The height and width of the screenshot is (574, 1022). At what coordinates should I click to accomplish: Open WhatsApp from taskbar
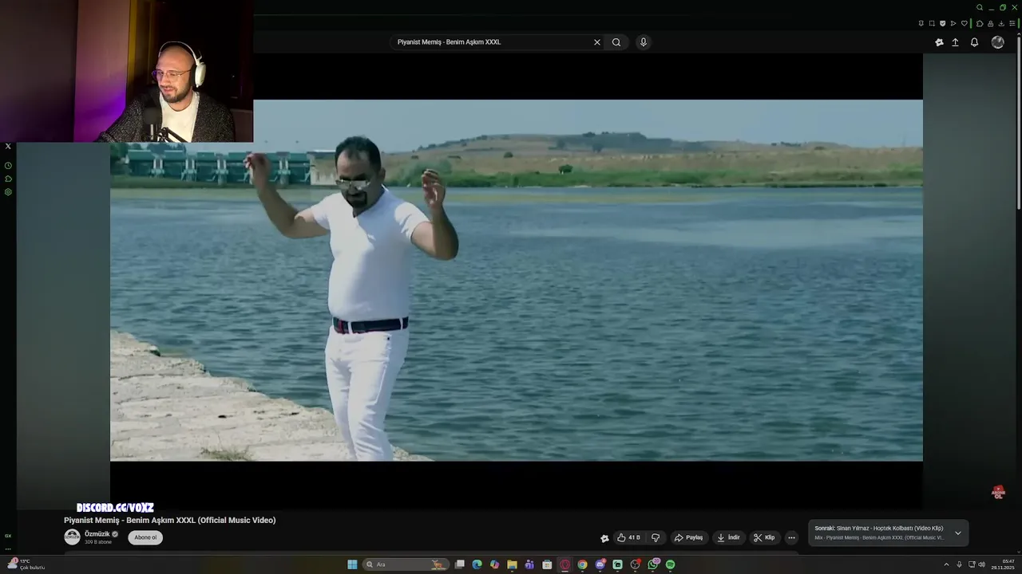point(653,564)
